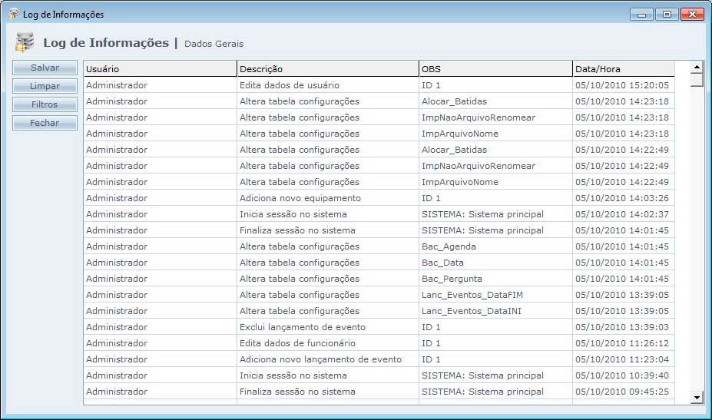
Task: Click the OBS column header
Action: coord(495,69)
